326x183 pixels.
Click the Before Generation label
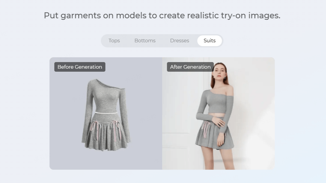click(x=80, y=67)
